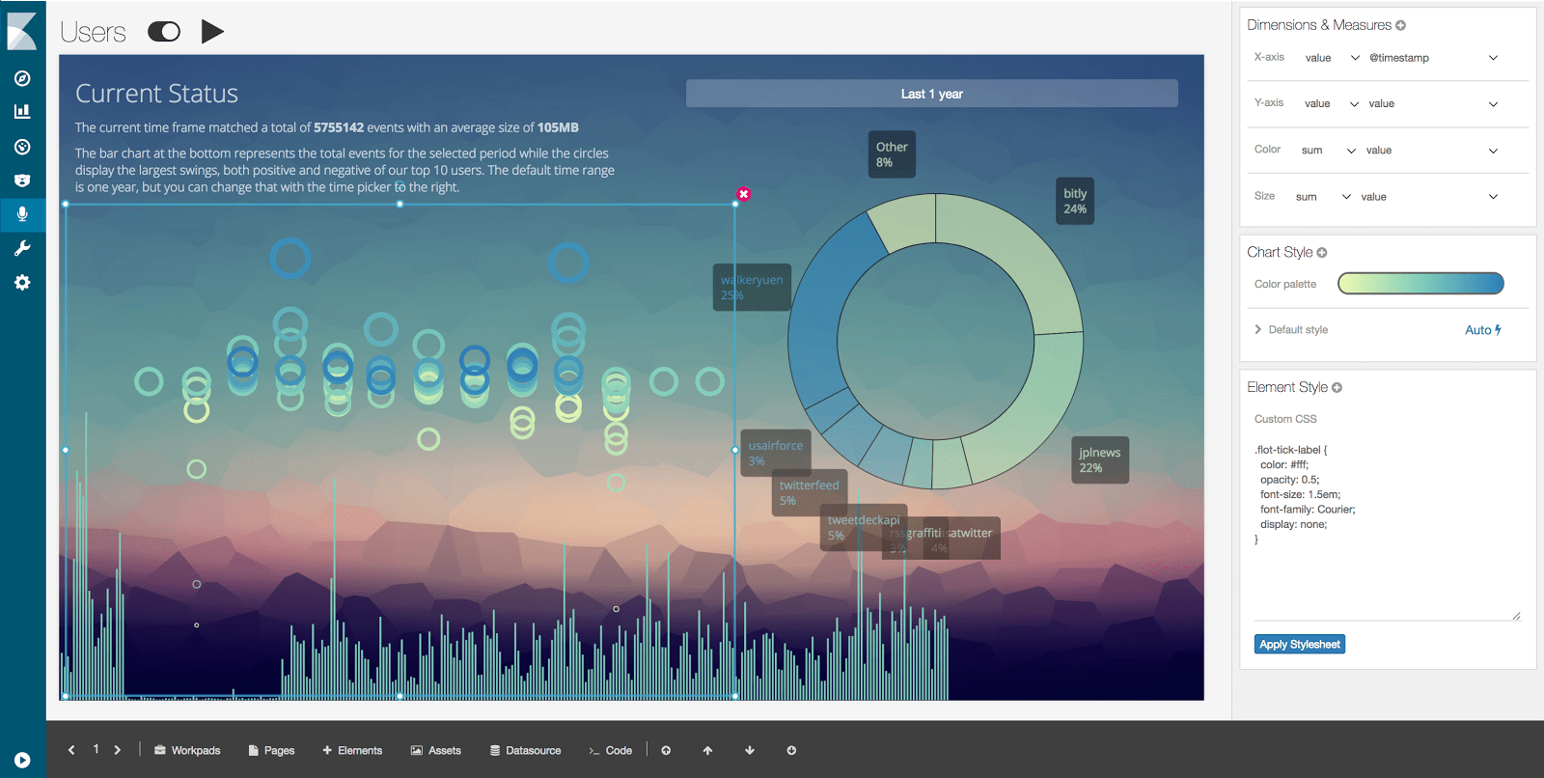Click the Kibana logo
Viewport: 1544px width, 778px height.
[22, 31]
